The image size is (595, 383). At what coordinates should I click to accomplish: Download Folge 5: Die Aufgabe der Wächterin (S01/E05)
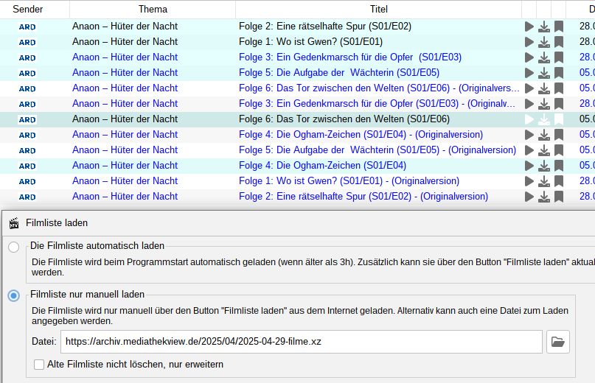click(544, 73)
